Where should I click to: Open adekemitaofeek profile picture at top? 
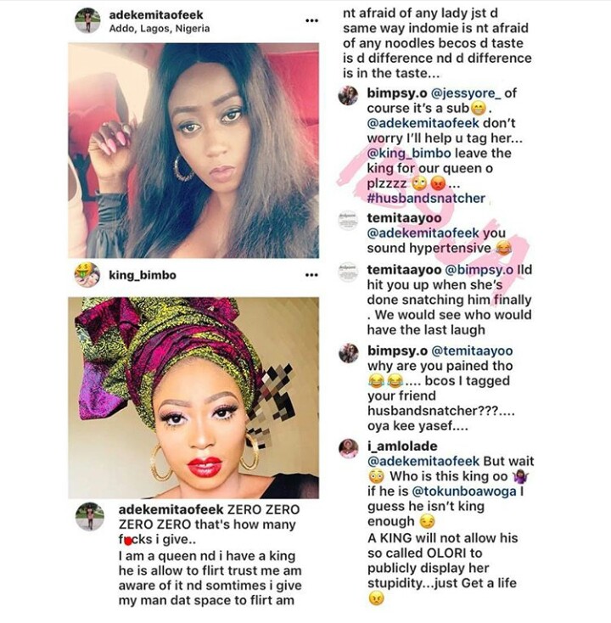(x=87, y=20)
